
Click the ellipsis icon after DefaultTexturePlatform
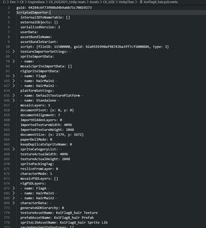pyautogui.click(x=82, y=96)
